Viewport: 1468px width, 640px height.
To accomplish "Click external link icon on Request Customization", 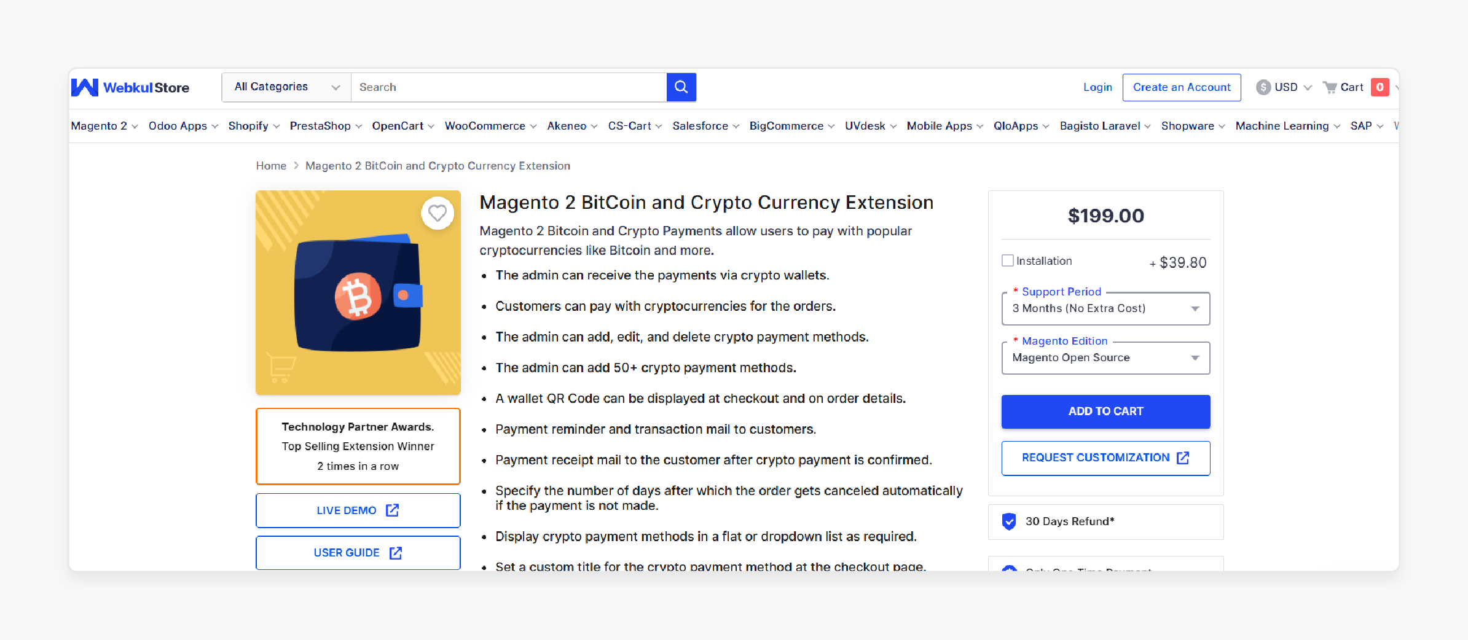I will [x=1183, y=458].
